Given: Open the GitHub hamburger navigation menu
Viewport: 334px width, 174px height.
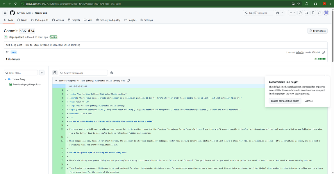Looking at the screenshot, I should tap(5, 13).
